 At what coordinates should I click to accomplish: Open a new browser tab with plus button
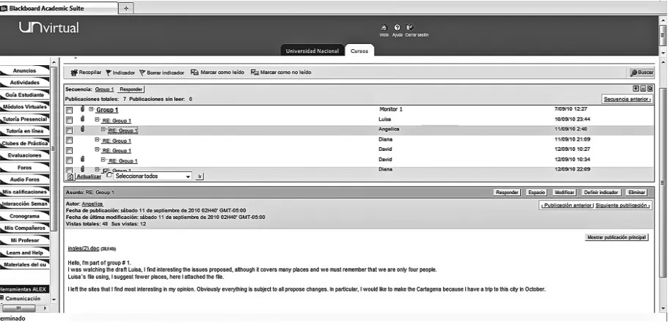tap(126, 8)
